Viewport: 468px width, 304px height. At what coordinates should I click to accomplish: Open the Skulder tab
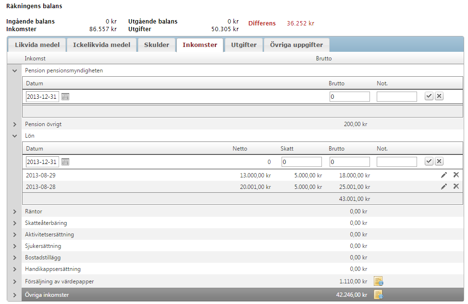pyautogui.click(x=156, y=45)
